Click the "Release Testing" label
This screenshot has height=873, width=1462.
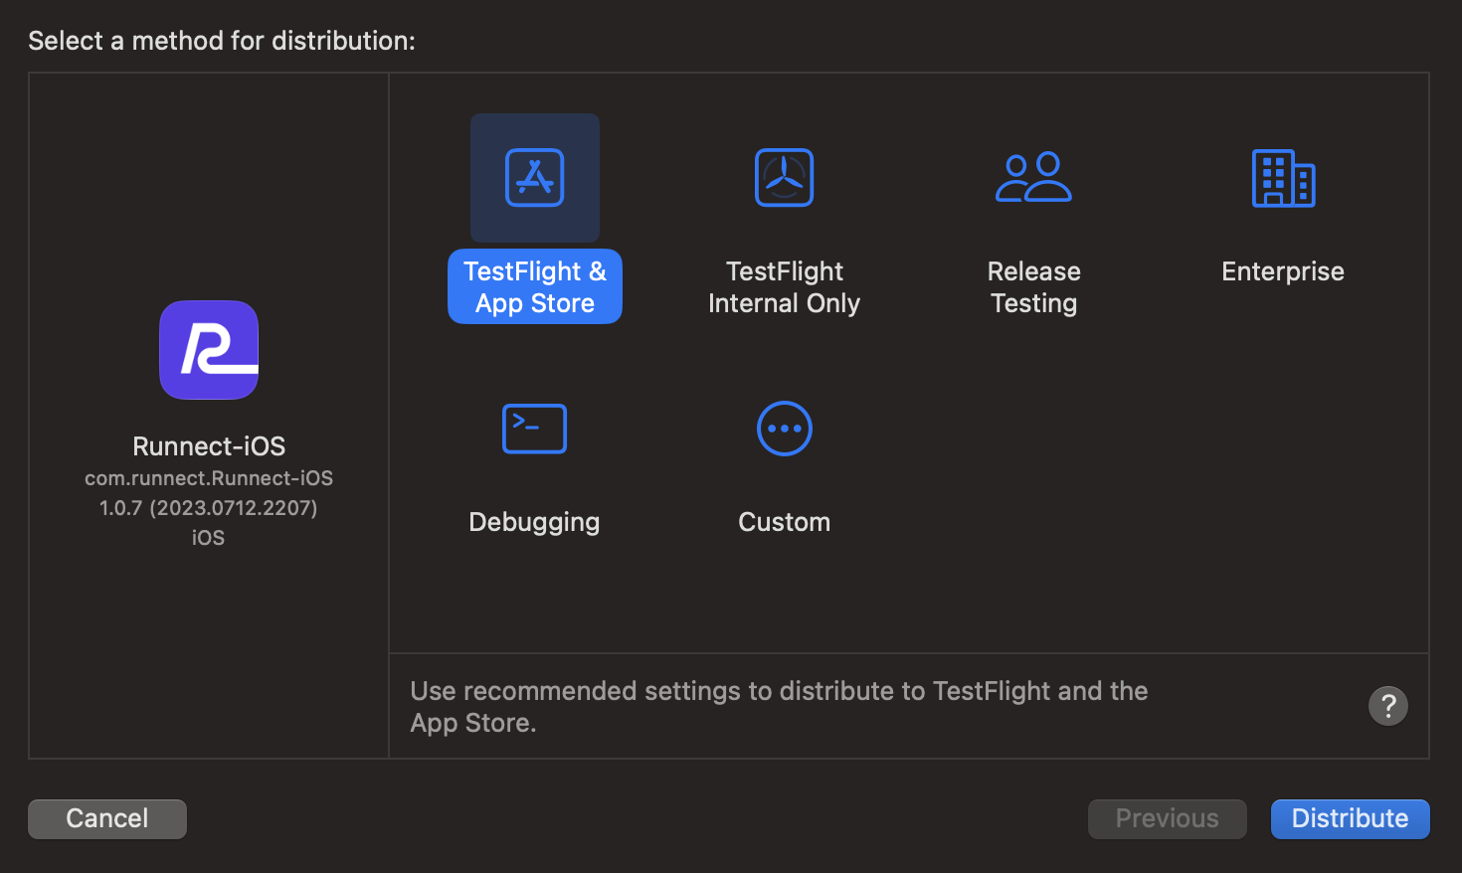1033,286
